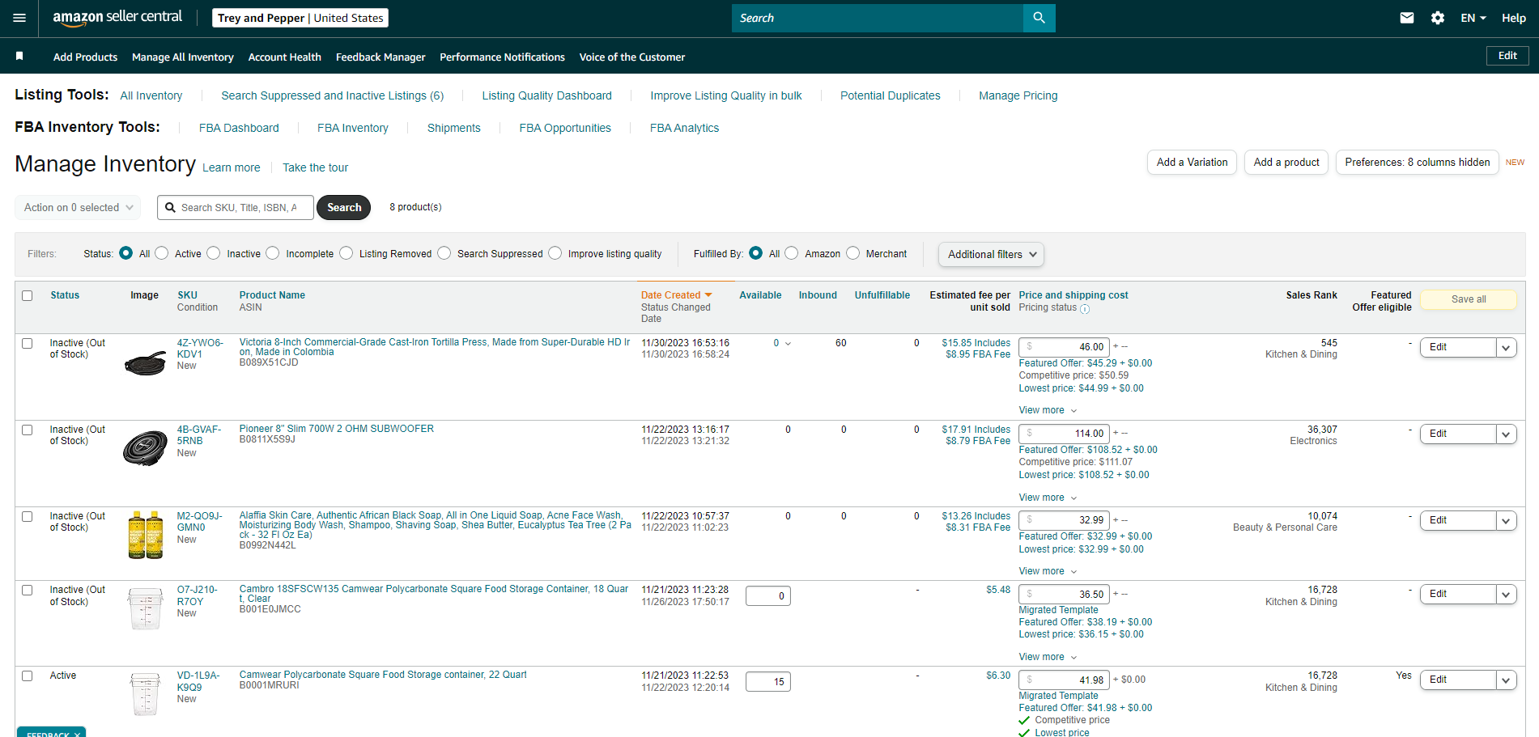
Task: Open Account Health menu item
Action: [x=285, y=57]
